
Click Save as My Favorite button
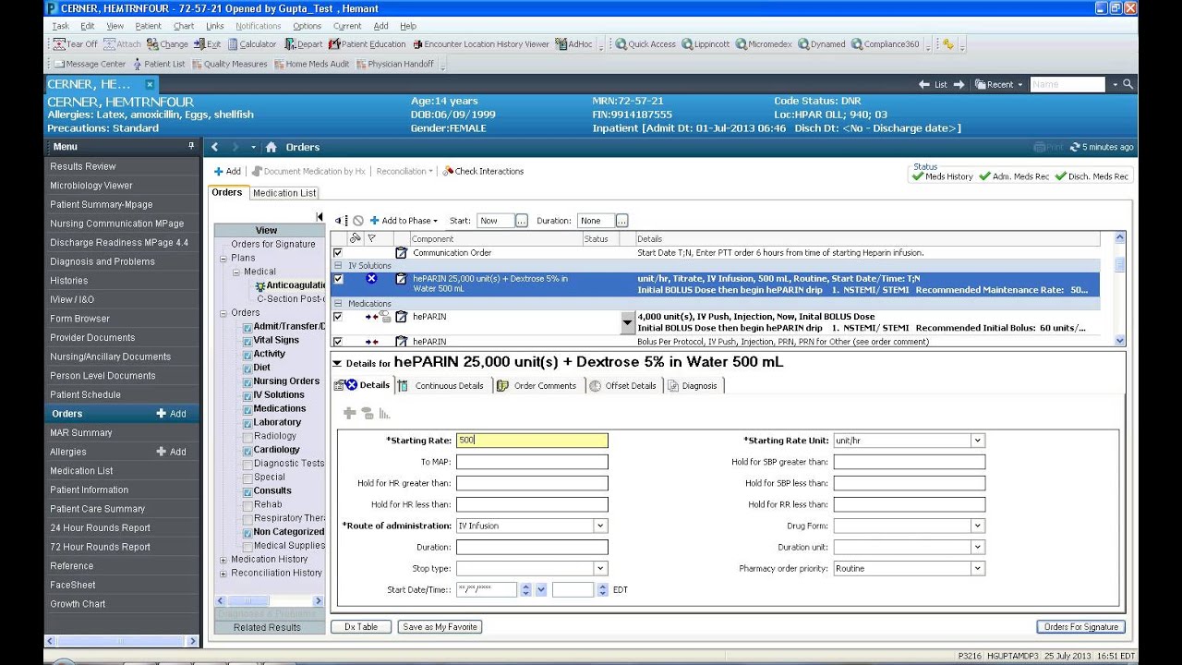click(440, 627)
